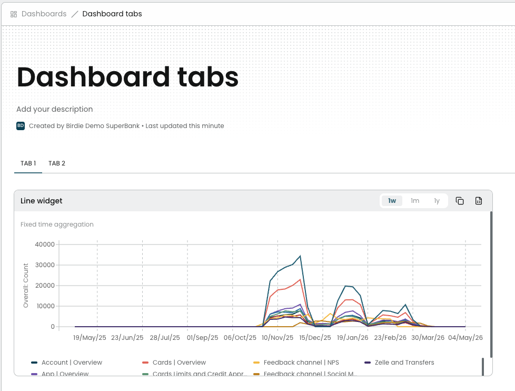Click the 19/May/25 x-axis label
Viewport: 515px width, 391px height.
(x=90, y=338)
